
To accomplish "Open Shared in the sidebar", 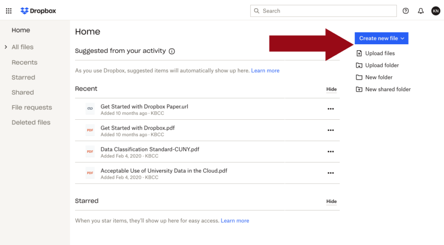I will (x=23, y=92).
